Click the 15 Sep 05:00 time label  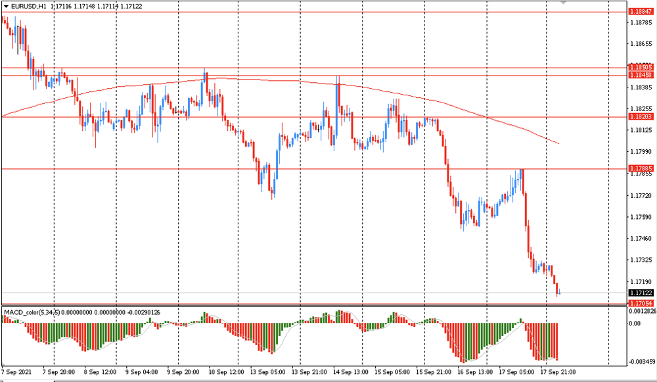pos(392,372)
